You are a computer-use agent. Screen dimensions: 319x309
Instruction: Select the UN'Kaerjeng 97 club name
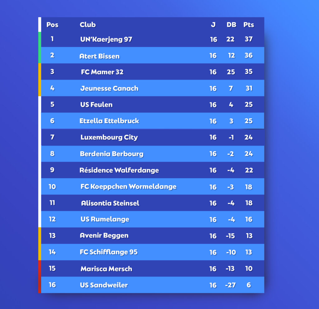click(x=106, y=39)
